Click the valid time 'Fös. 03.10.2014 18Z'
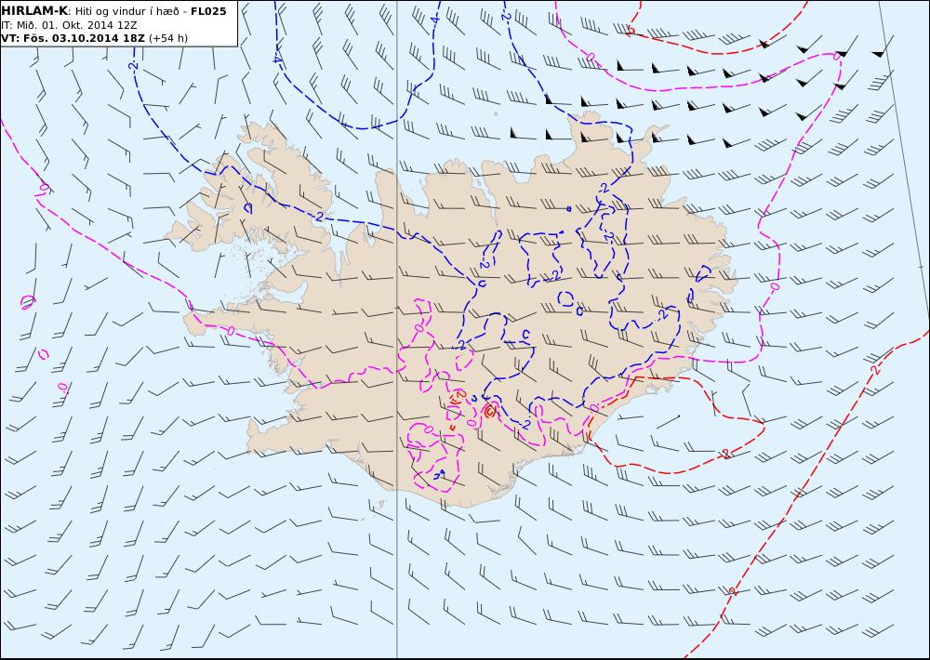 pyautogui.click(x=83, y=38)
